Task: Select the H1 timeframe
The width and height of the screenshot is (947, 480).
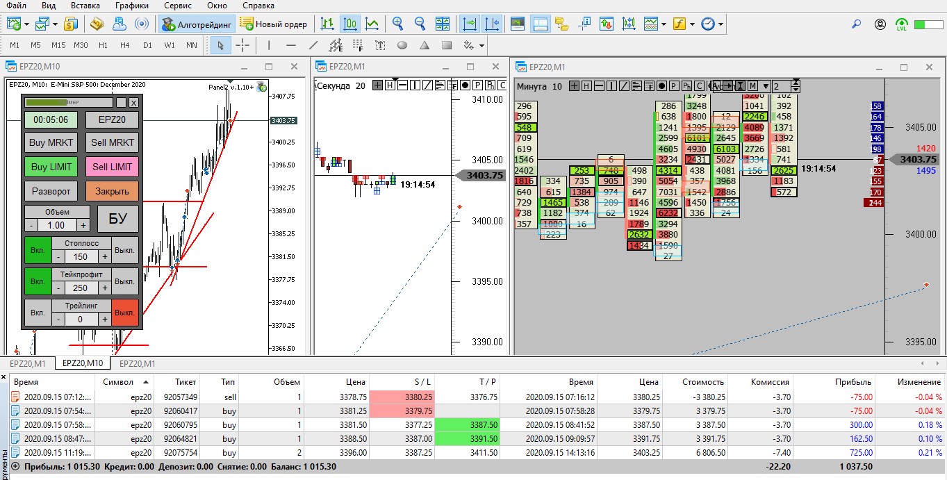Action: point(103,45)
